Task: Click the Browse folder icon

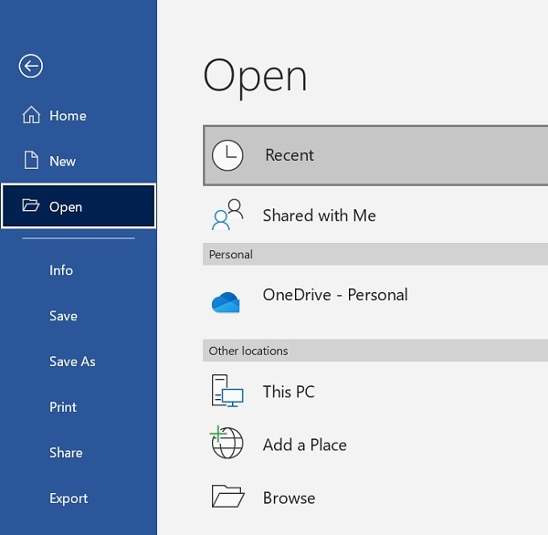Action: (x=227, y=497)
